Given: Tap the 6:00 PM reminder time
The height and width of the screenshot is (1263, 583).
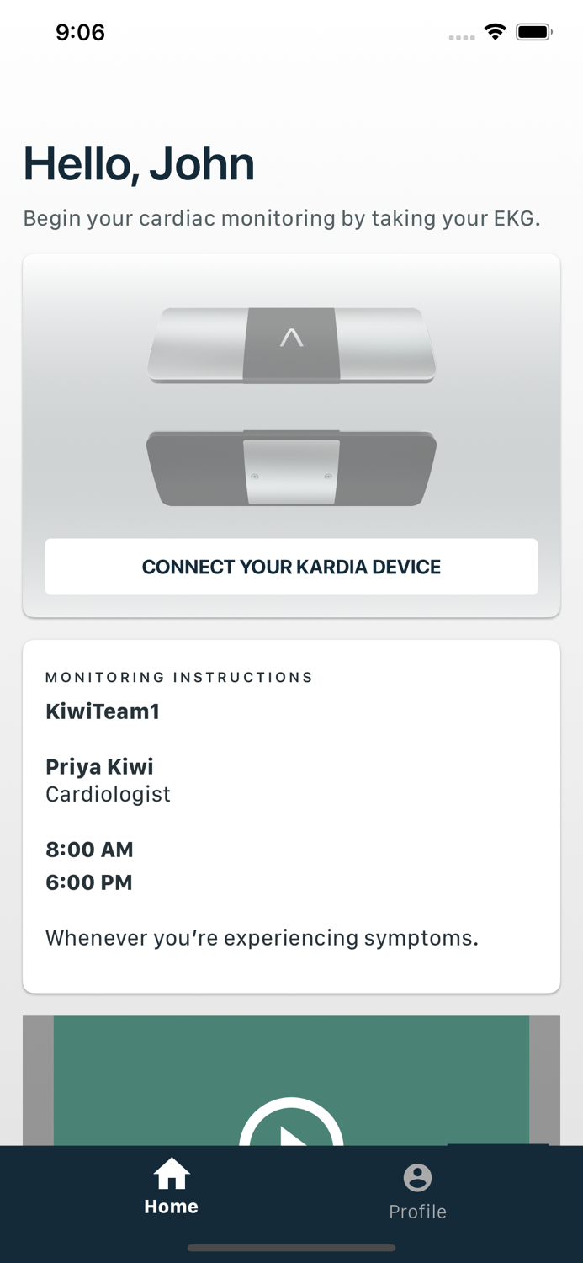Looking at the screenshot, I should (89, 882).
